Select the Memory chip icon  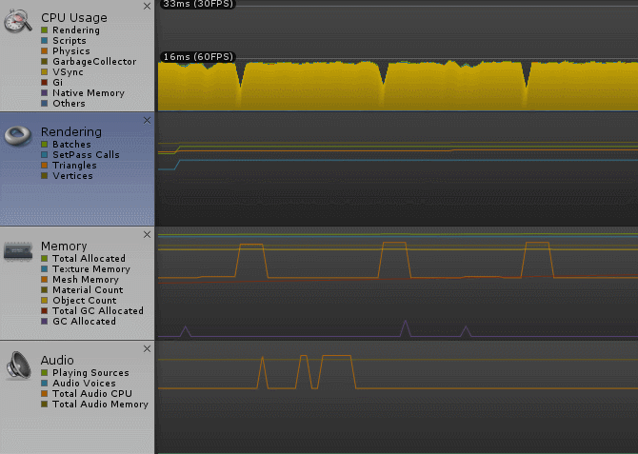coord(18,251)
